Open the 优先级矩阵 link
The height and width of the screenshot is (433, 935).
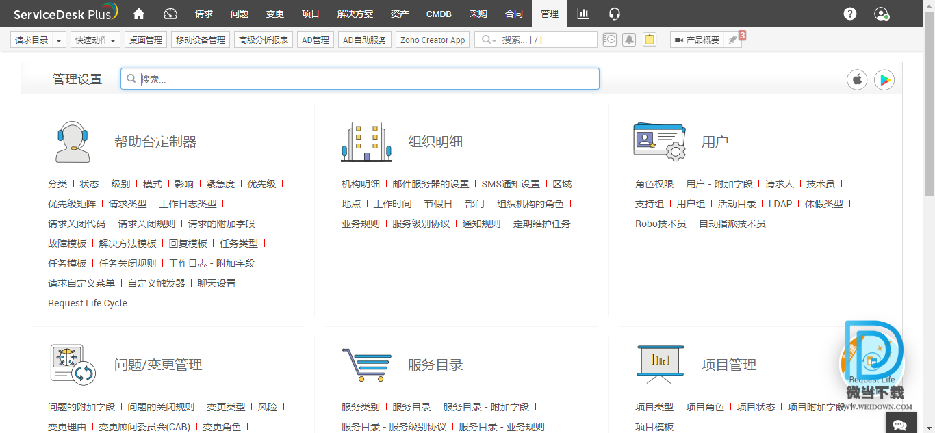point(72,204)
